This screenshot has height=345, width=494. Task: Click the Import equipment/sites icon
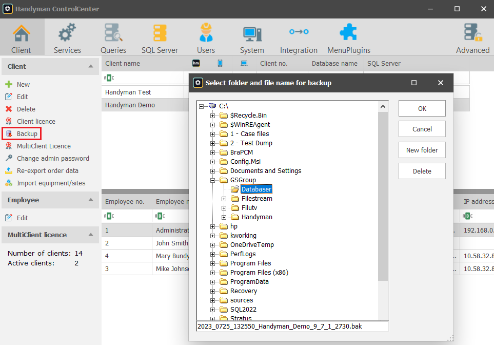click(9, 183)
